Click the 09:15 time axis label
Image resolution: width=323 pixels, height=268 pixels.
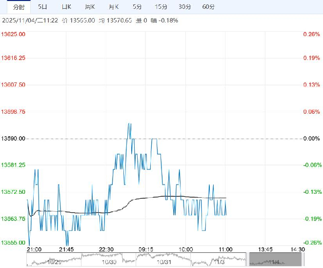tap(146, 249)
